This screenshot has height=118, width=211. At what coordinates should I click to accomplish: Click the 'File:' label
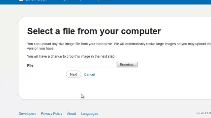point(31,66)
